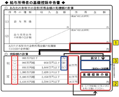Screen dimensions: 119x97
Task: Tick the 2,400万円超 2,450万円以下 checkbox
Action: 15,77
